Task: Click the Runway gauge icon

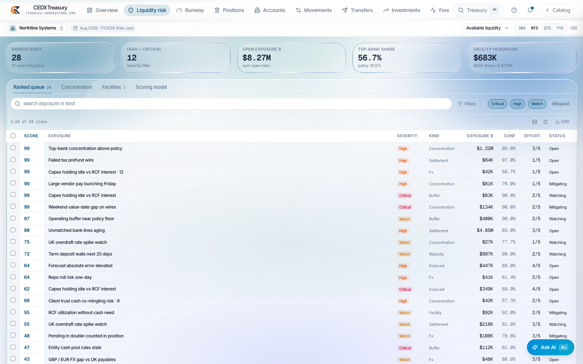Action: (179, 10)
